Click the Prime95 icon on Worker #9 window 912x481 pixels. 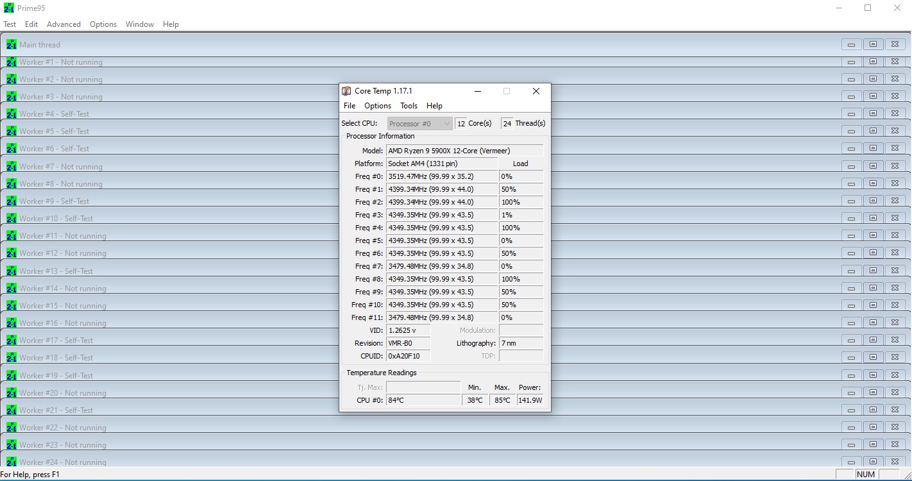[11, 201]
